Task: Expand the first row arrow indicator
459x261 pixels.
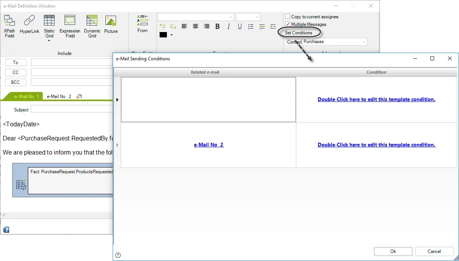Action: 117,100
